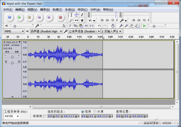Skip to end of the track
The width and height of the screenshot is (181, 127).
pyautogui.click(x=49, y=17)
